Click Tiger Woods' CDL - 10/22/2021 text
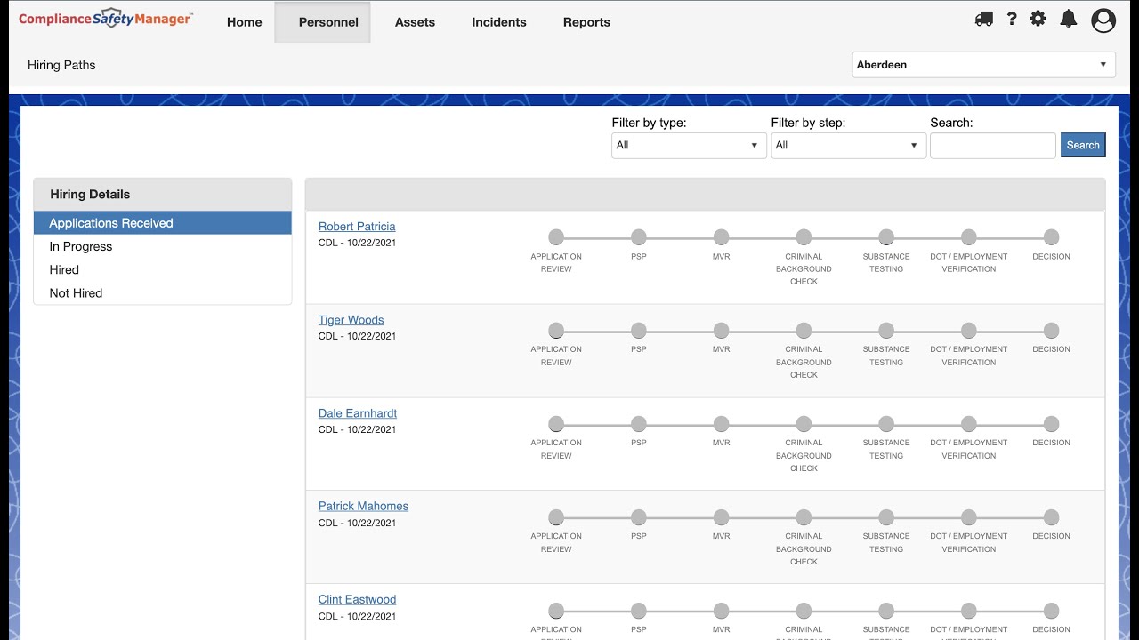1139x640 pixels. point(357,336)
